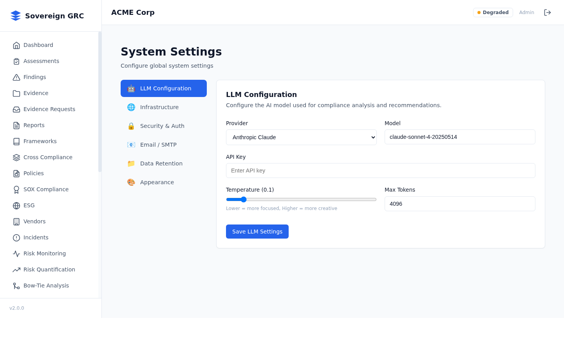Click the robot icon on LLM Configuration
Viewport: 564px width, 352px height.
[x=131, y=88]
